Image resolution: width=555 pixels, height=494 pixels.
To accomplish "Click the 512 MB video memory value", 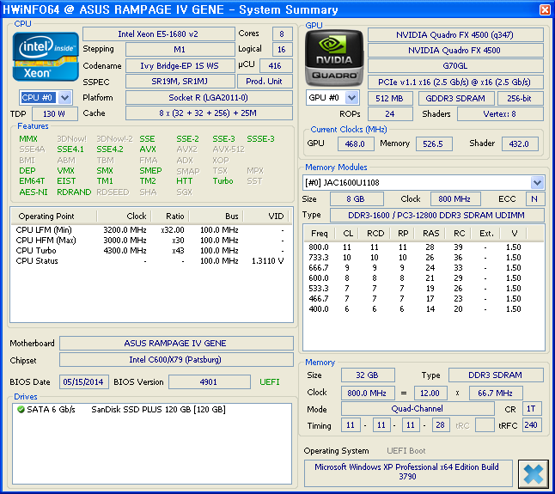I will [x=390, y=99].
